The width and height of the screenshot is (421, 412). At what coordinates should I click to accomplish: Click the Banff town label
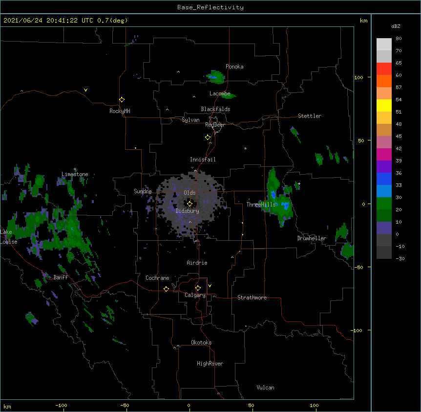tap(61, 277)
